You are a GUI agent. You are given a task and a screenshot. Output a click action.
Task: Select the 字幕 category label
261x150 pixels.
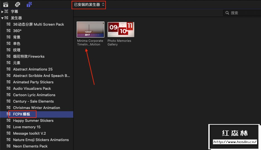click(x=14, y=11)
